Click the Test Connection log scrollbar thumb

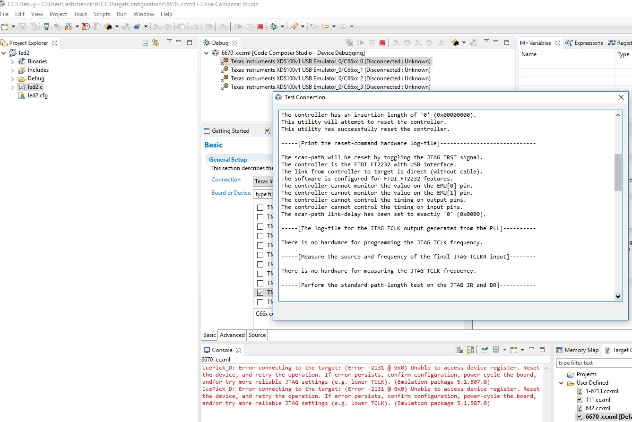618,172
